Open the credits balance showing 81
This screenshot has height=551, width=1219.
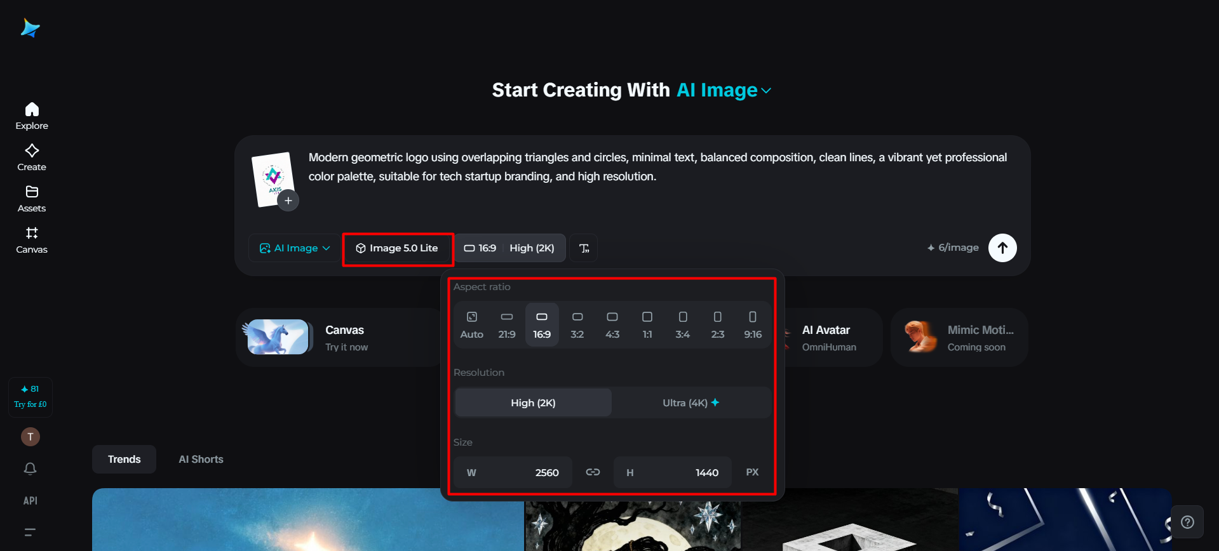coord(30,389)
